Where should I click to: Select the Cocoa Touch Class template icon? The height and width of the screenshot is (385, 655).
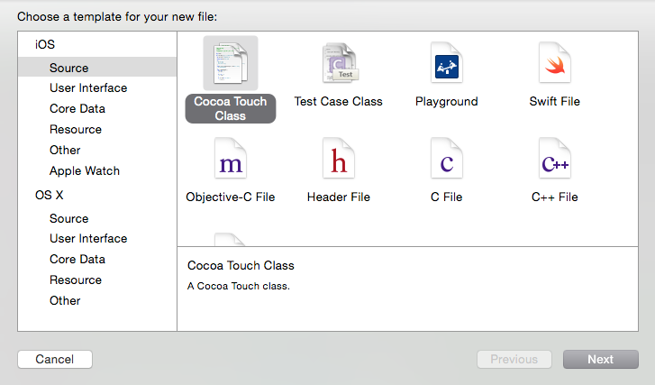point(231,63)
